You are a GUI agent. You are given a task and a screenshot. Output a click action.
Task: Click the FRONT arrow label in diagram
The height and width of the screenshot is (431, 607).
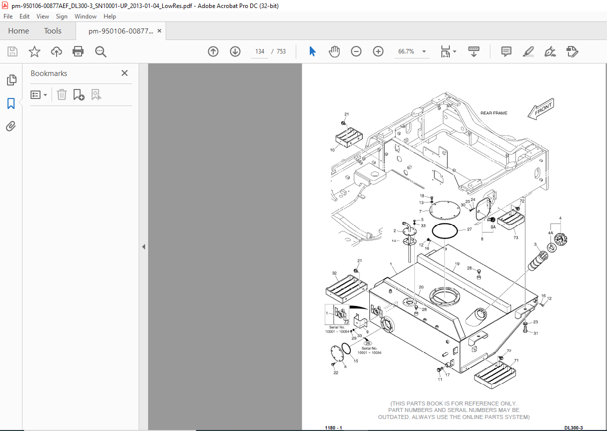(541, 109)
